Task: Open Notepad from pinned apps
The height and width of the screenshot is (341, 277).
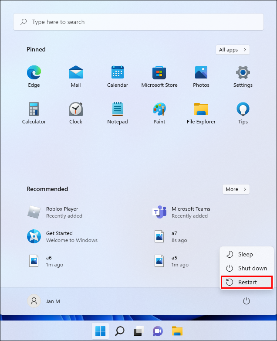Action: click(118, 113)
